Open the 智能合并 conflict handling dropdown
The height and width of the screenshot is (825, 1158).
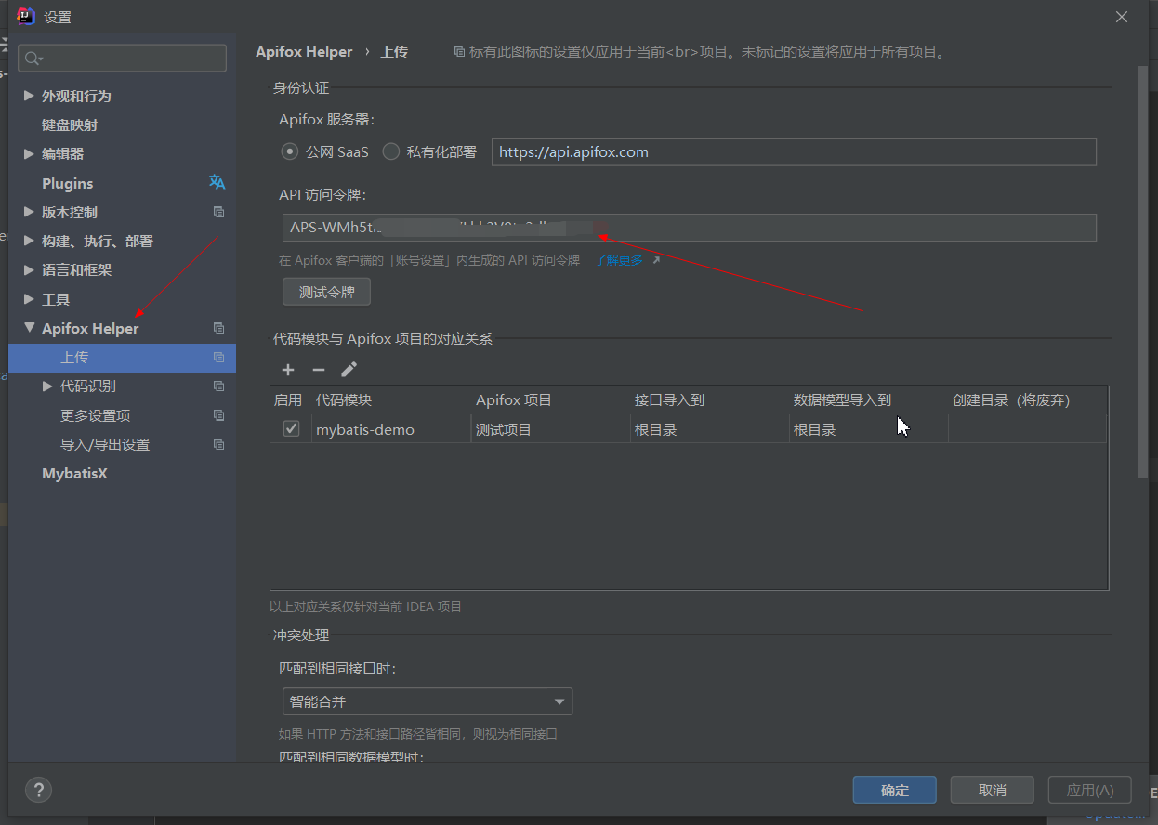428,701
